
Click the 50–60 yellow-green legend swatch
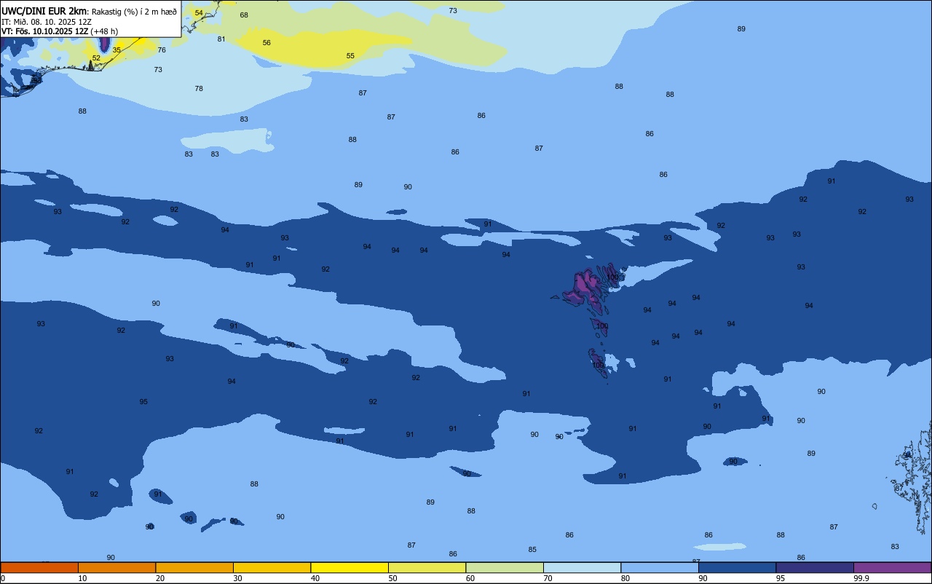(427, 567)
